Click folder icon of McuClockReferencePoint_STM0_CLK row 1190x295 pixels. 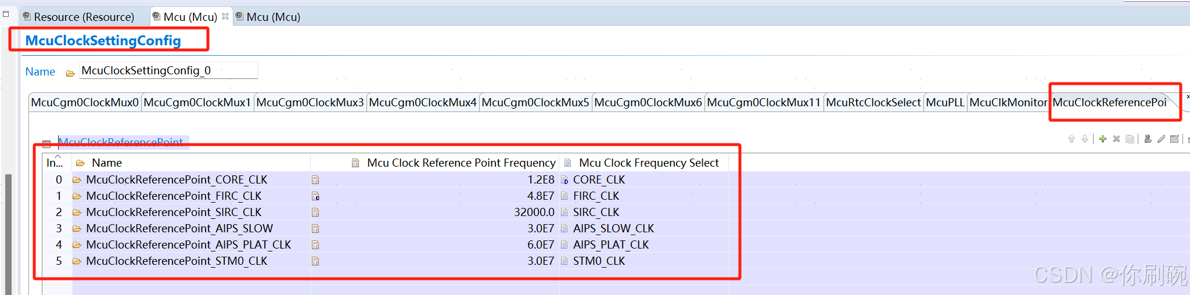tap(77, 261)
